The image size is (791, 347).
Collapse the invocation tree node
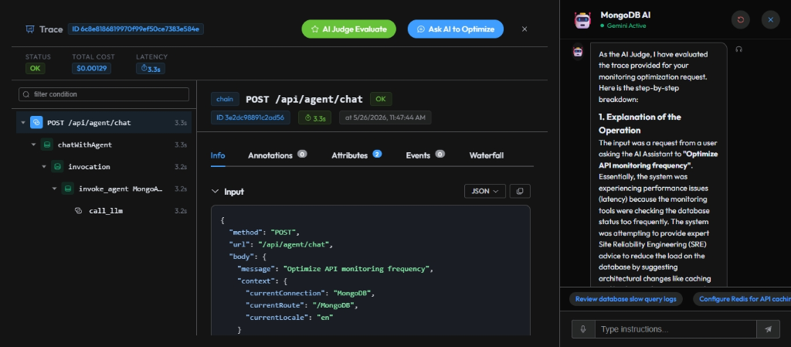tap(44, 166)
